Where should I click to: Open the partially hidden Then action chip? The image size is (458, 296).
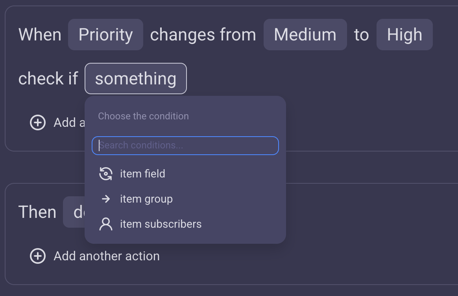pyautogui.click(x=74, y=212)
